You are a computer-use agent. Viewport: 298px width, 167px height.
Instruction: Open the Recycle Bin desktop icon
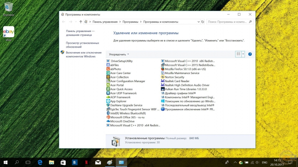pyautogui.click(x=8, y=8)
